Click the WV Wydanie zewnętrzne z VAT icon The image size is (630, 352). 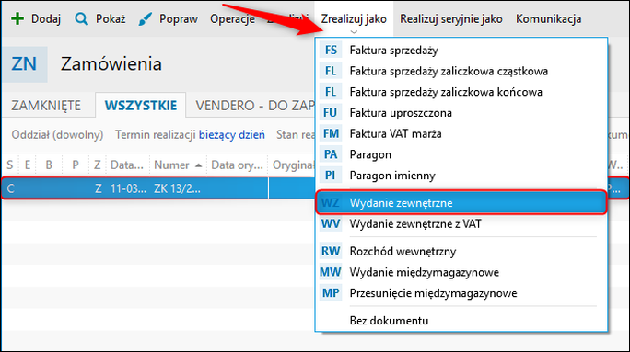[x=331, y=223]
